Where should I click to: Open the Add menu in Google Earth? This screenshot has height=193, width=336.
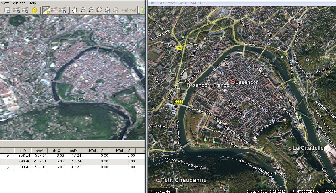(x=193, y=3)
